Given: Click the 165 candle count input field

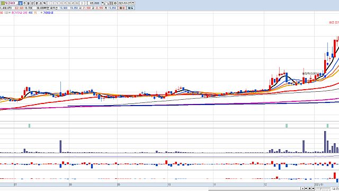Looking at the screenshot, I should [91, 3].
